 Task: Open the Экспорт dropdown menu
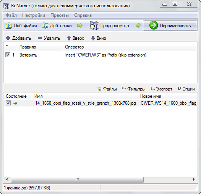(x=162, y=89)
